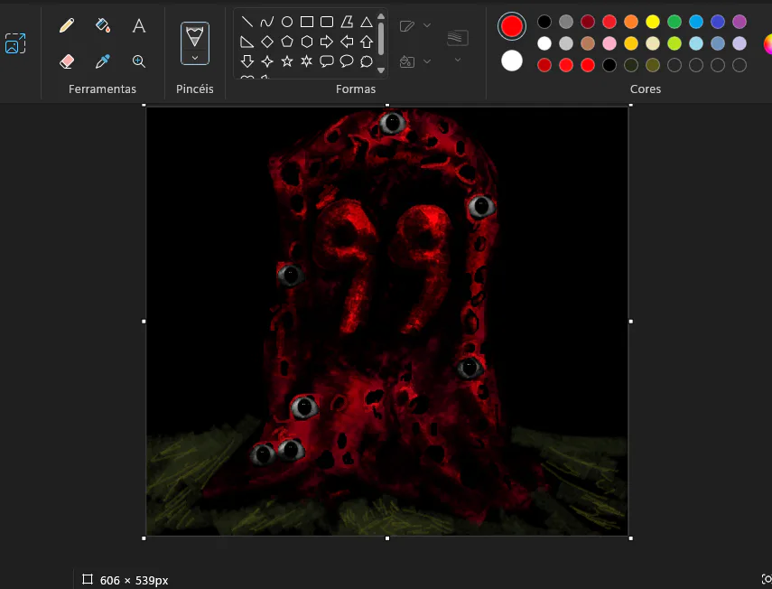Select the Eraser tool
This screenshot has width=772, height=589.
(67, 61)
